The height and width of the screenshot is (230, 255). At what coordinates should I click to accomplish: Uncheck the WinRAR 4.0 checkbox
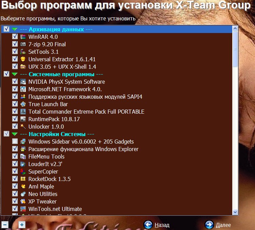click(x=15, y=36)
